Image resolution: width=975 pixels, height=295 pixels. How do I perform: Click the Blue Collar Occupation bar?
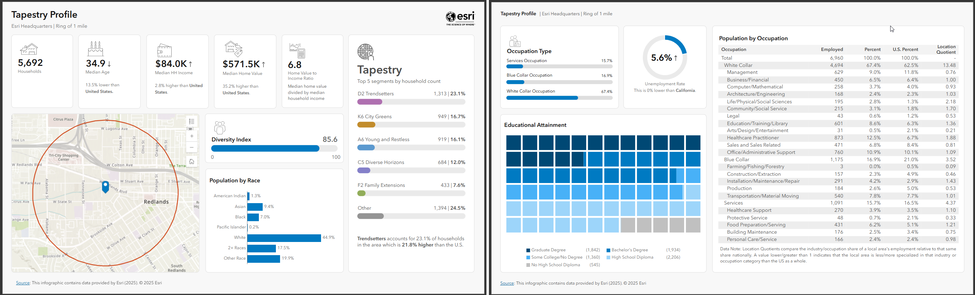point(515,82)
